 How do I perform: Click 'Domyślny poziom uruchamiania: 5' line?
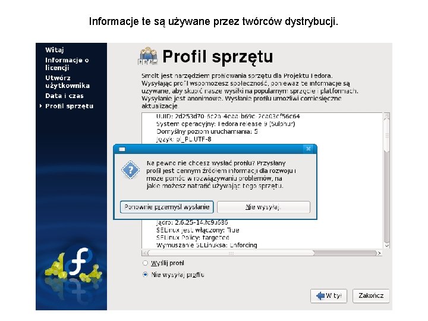[x=207, y=131]
